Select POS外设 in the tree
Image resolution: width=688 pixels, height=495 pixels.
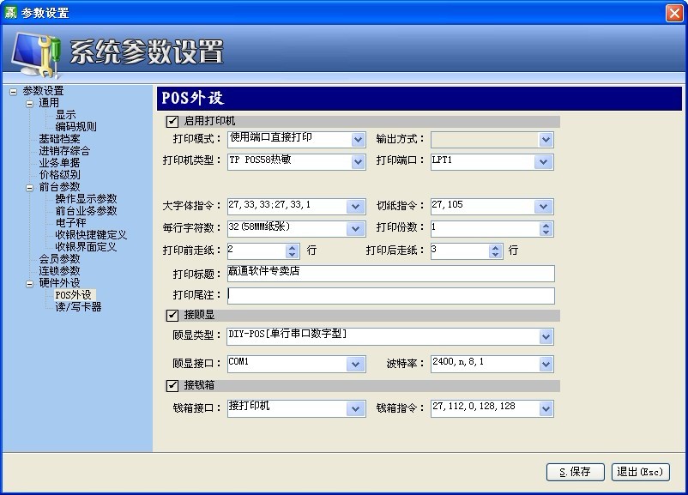click(x=73, y=295)
